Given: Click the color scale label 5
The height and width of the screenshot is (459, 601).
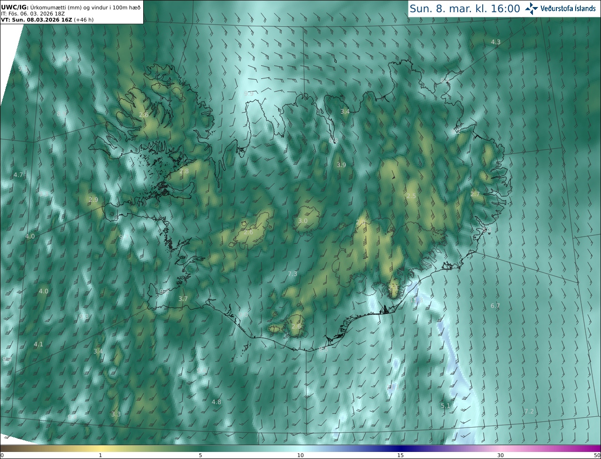Looking at the screenshot, I should click(x=200, y=455).
